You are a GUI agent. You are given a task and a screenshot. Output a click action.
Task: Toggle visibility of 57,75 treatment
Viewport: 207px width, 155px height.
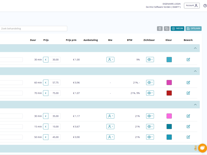click(x=150, y=82)
